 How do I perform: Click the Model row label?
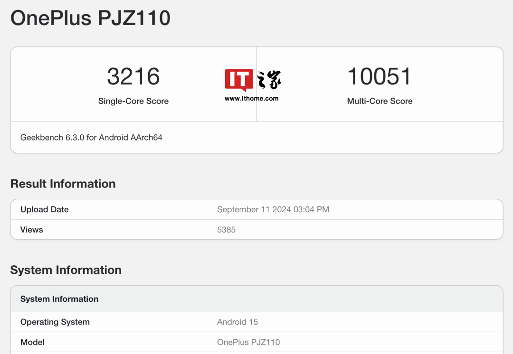coord(32,342)
